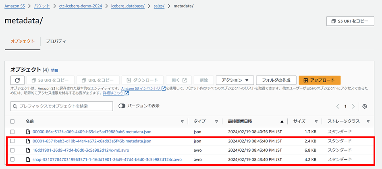The height and width of the screenshot is (169, 382).
Task: Open Amazon S3 breadcrumb link
Action: point(15,6)
